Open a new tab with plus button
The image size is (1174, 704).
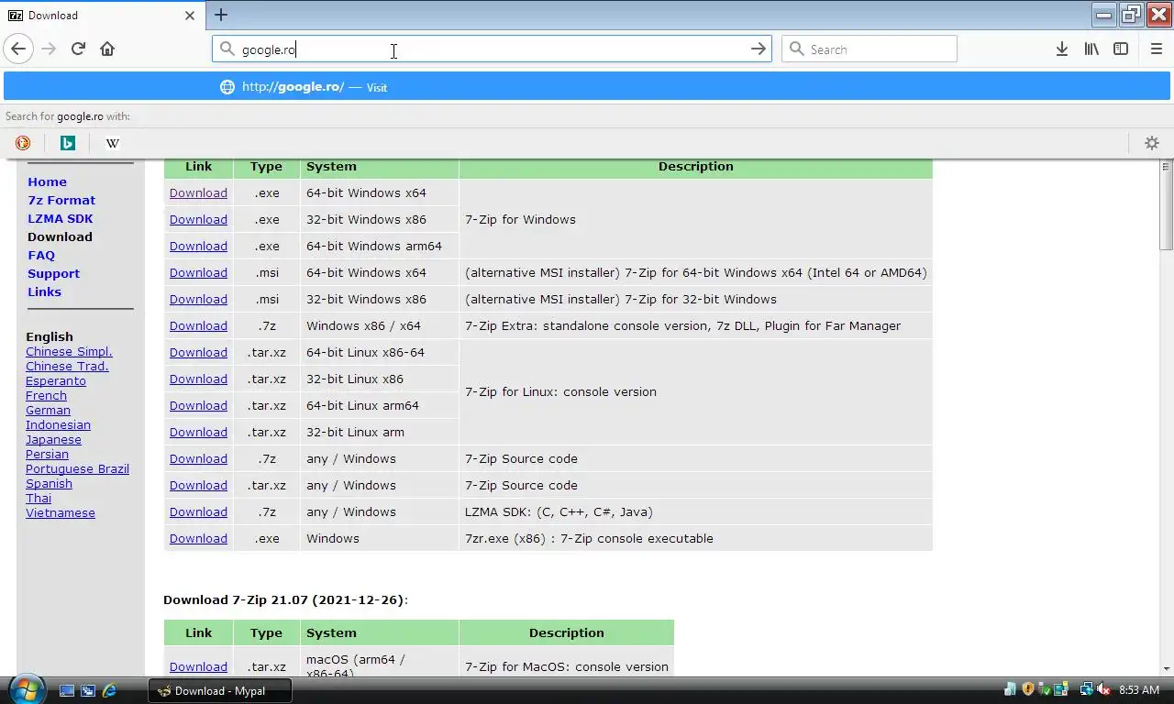click(x=221, y=15)
